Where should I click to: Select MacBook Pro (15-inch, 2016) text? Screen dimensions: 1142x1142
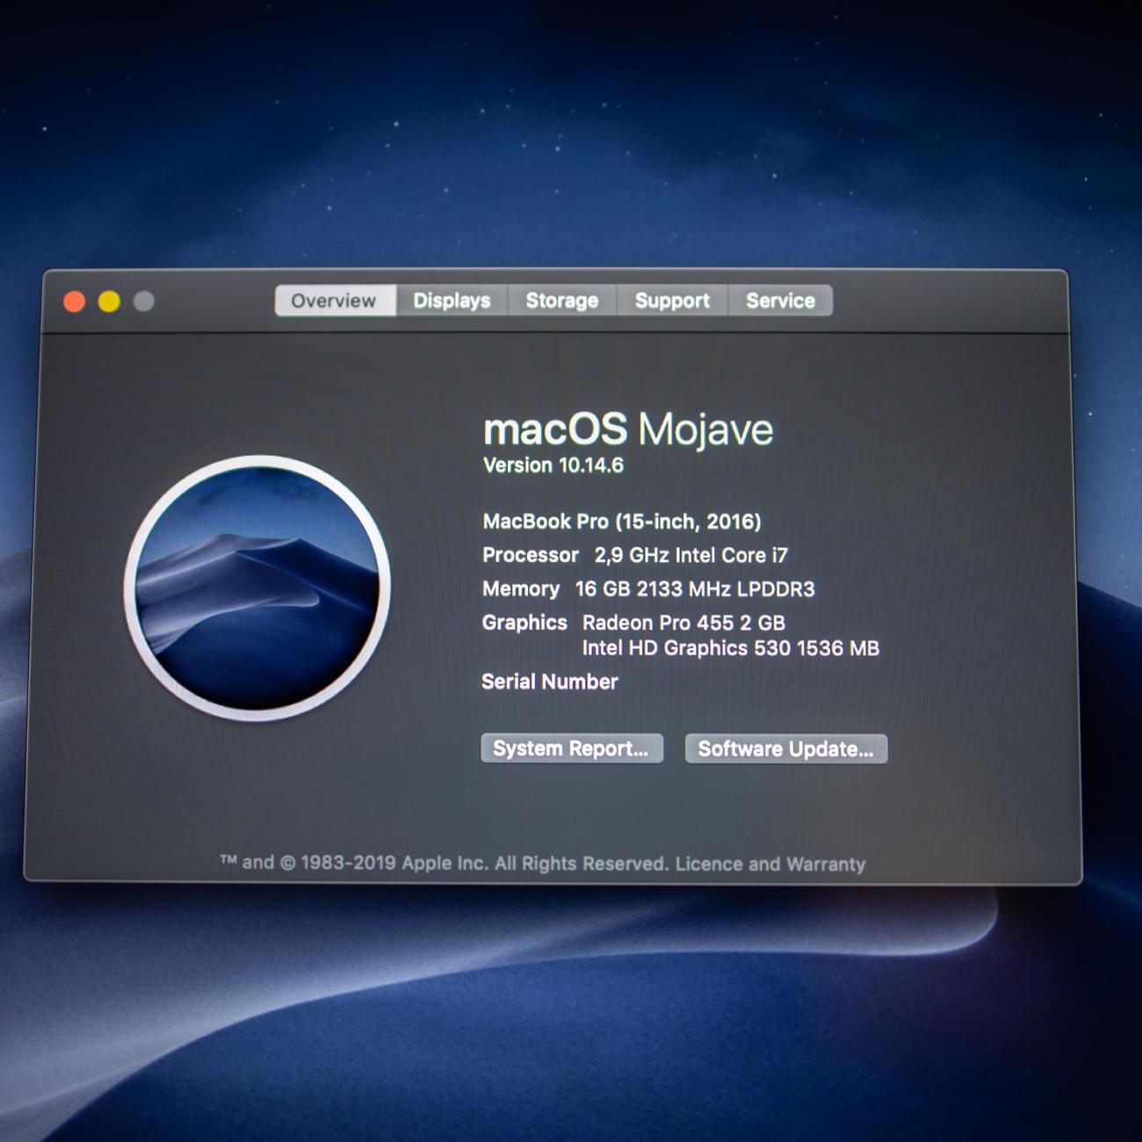pos(622,521)
